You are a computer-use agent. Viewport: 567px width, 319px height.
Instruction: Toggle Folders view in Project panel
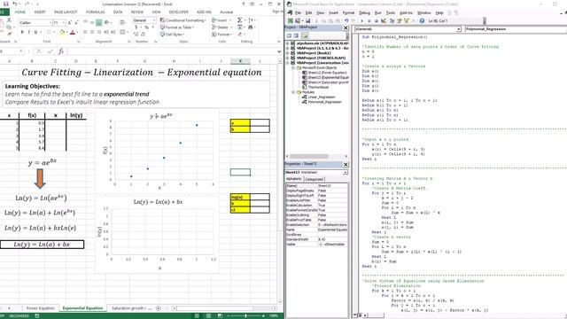pos(305,35)
